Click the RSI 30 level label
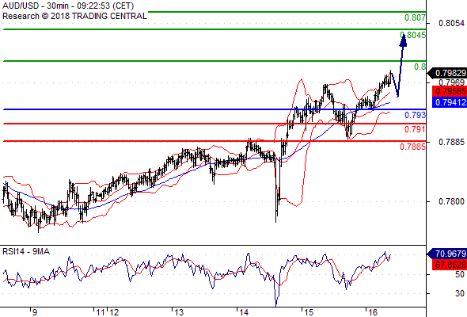467x317 pixels. (460, 293)
